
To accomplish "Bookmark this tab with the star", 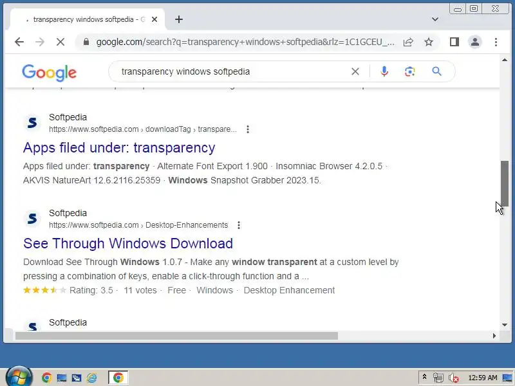I will [428, 42].
